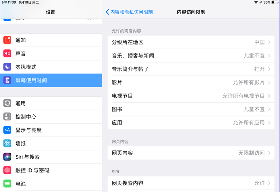Open 网页内容 row label

pyautogui.click(x=122, y=153)
